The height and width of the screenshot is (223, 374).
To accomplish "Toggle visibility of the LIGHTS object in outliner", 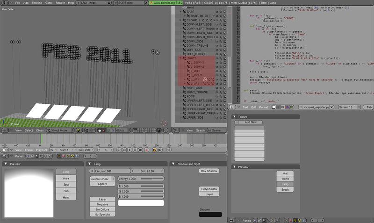I will pos(217,58).
